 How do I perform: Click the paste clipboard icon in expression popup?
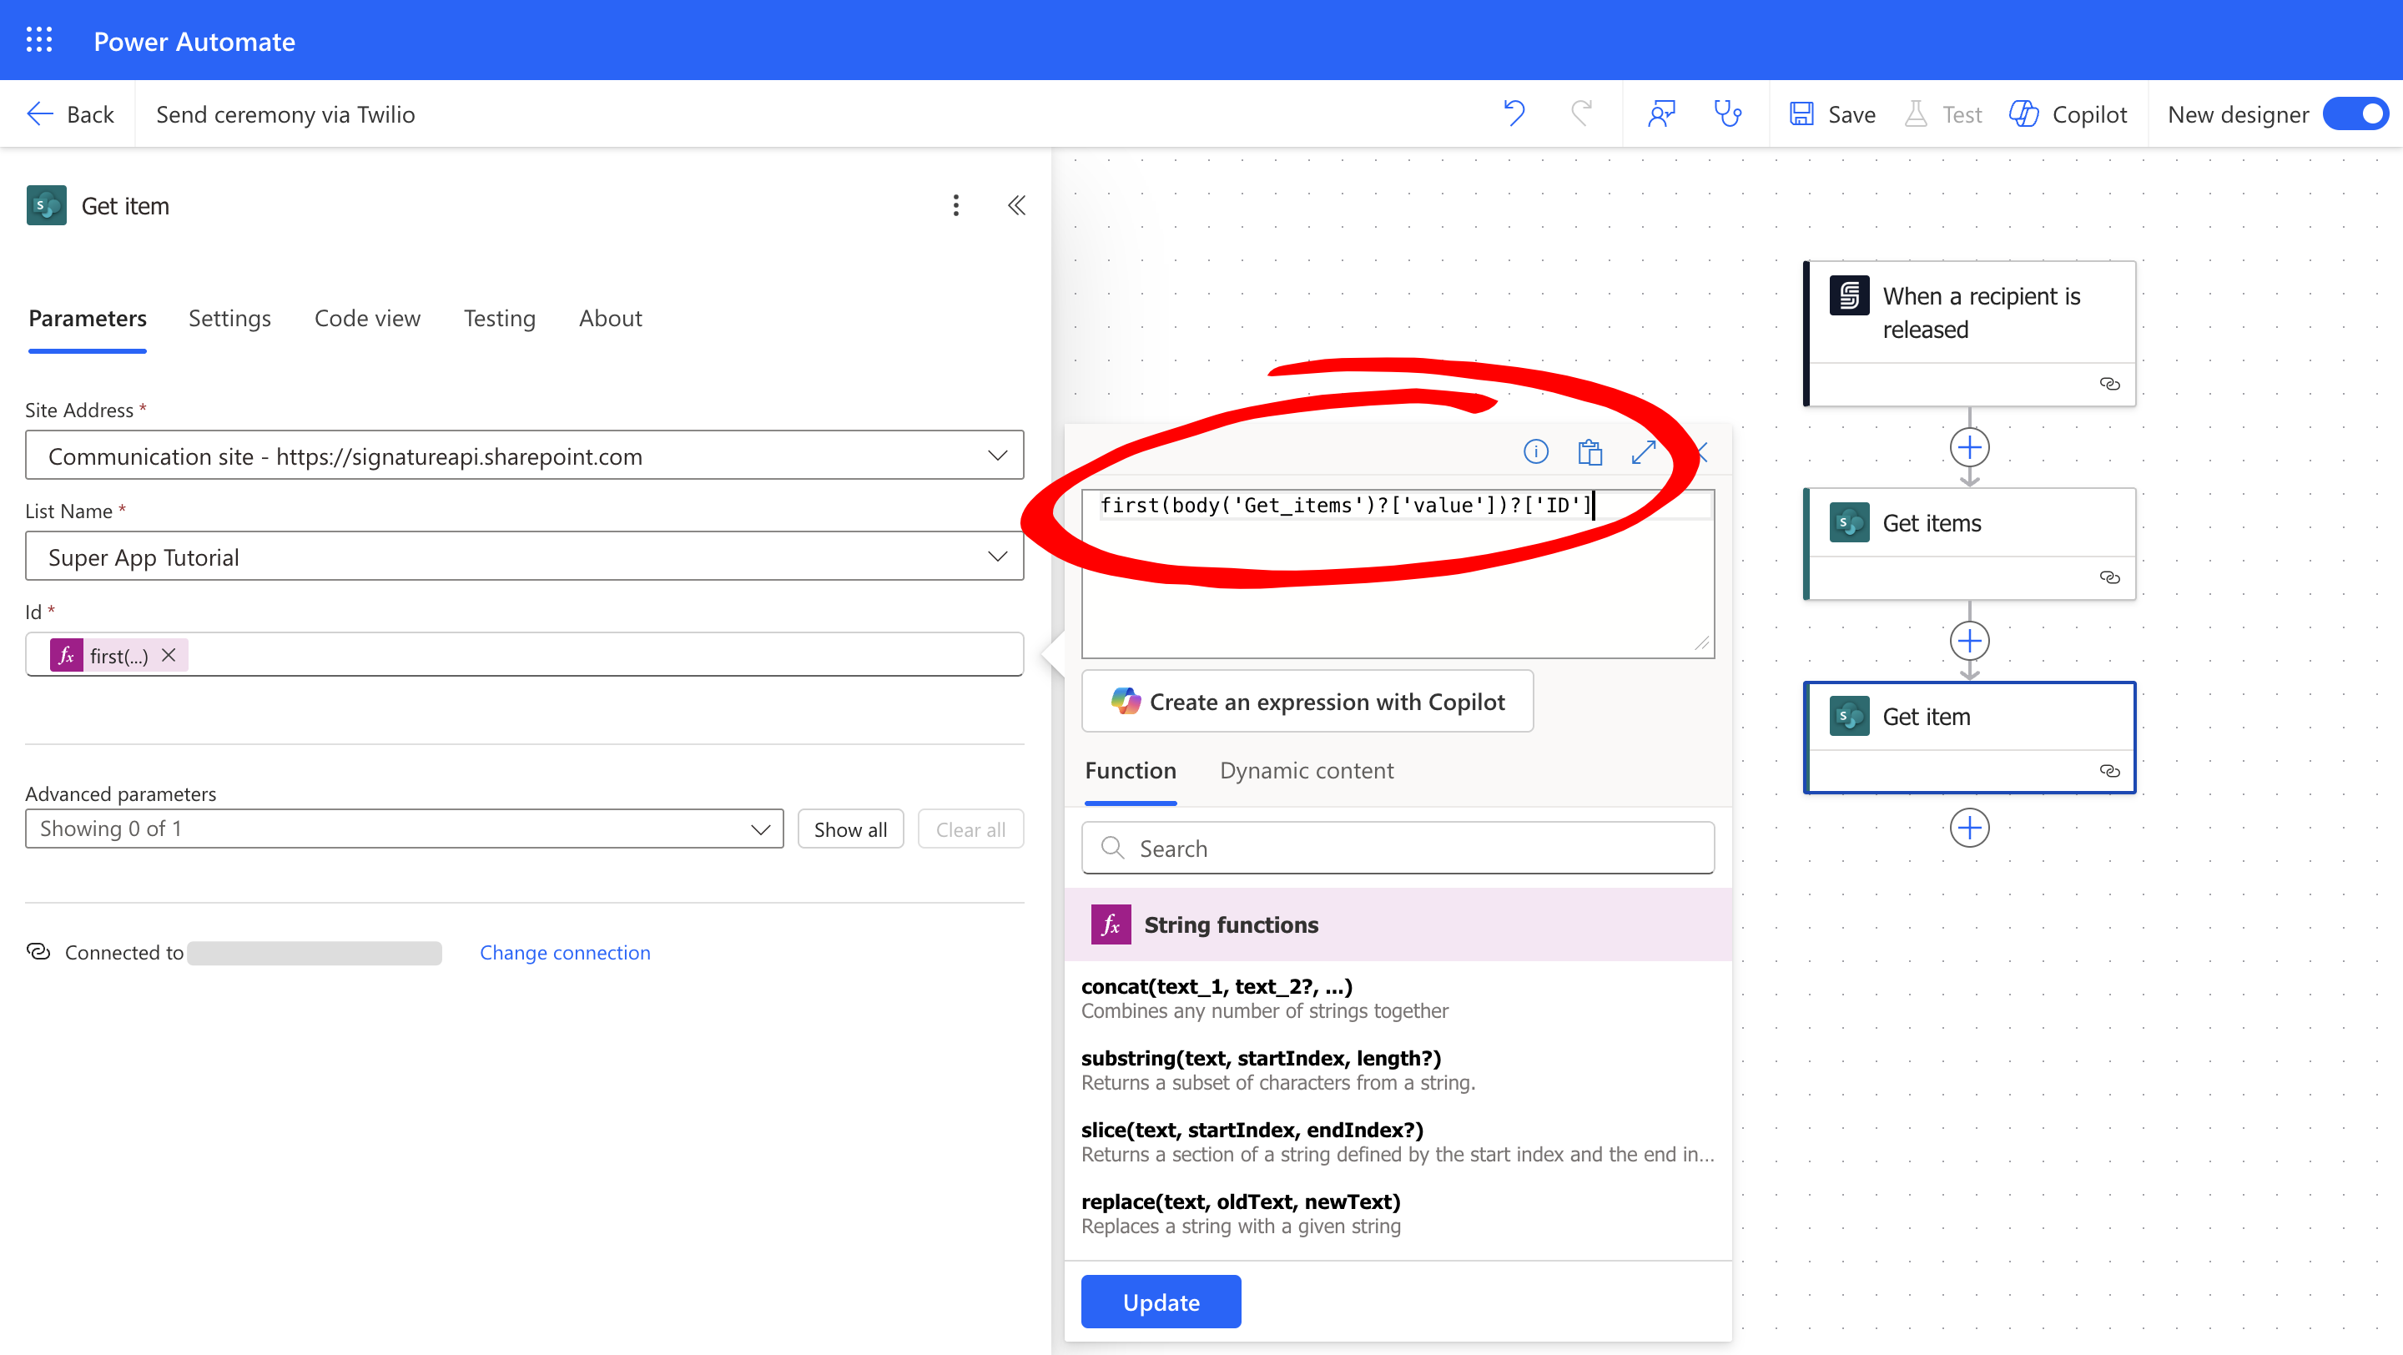(x=1589, y=452)
